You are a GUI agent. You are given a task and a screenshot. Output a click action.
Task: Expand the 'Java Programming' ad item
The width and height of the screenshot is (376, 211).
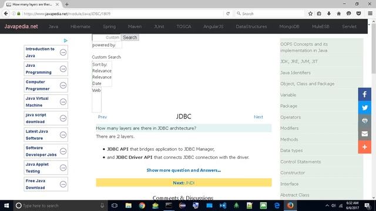pos(63,69)
